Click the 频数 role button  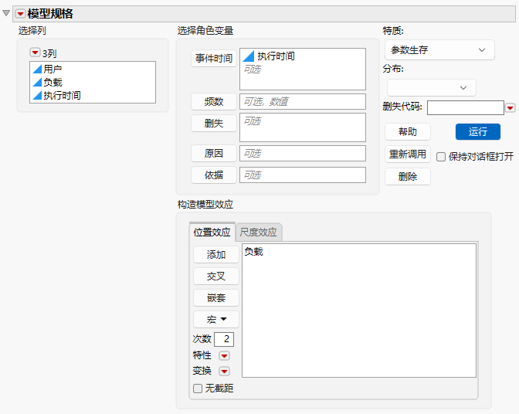pos(214,102)
